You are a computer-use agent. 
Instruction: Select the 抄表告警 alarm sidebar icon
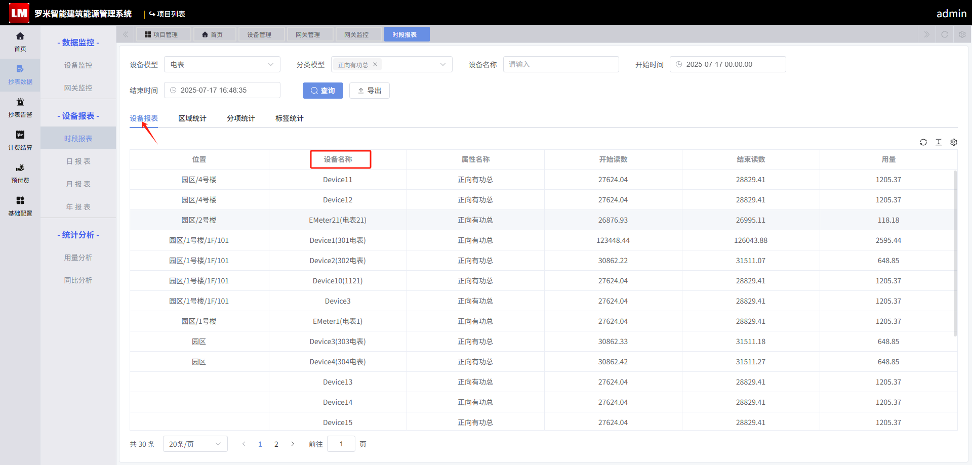coord(20,108)
